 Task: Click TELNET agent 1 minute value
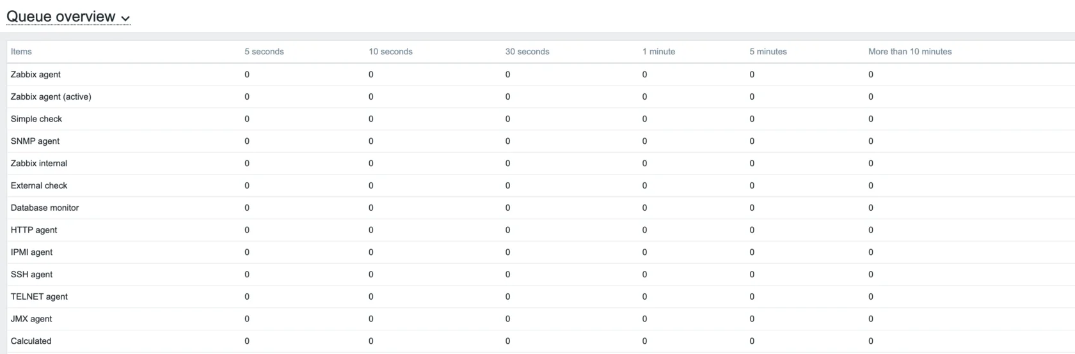coord(645,296)
